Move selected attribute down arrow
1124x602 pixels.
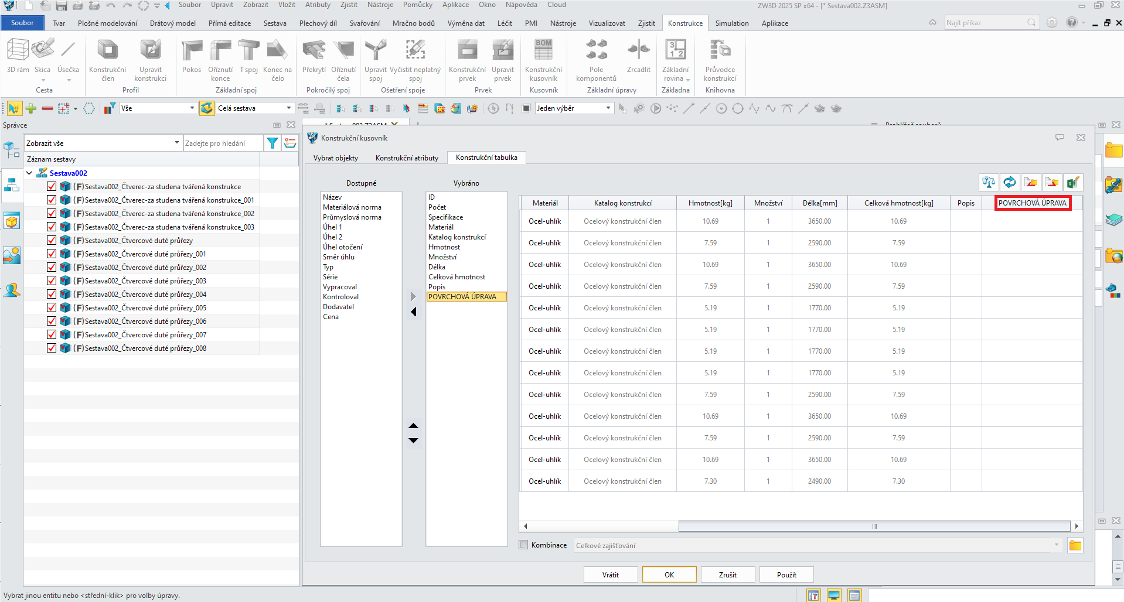414,440
